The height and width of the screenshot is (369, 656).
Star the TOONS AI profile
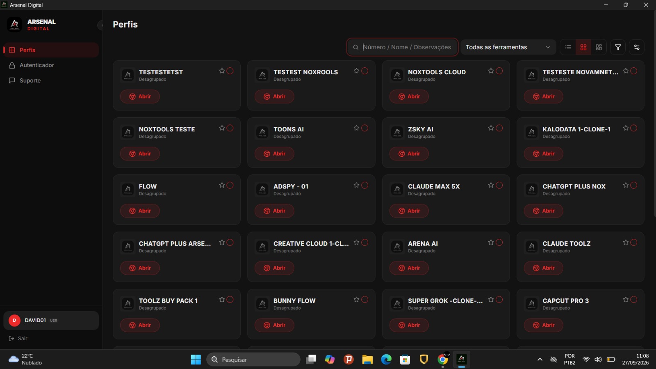(356, 128)
